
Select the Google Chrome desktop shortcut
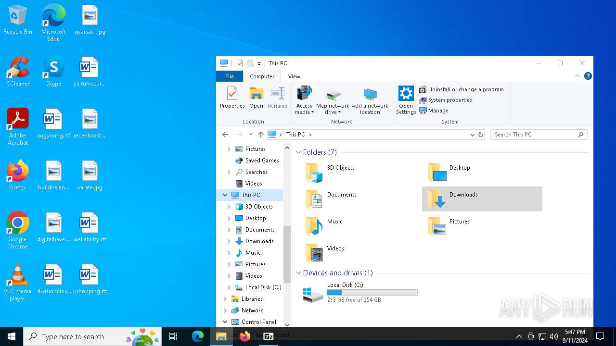coord(18,231)
